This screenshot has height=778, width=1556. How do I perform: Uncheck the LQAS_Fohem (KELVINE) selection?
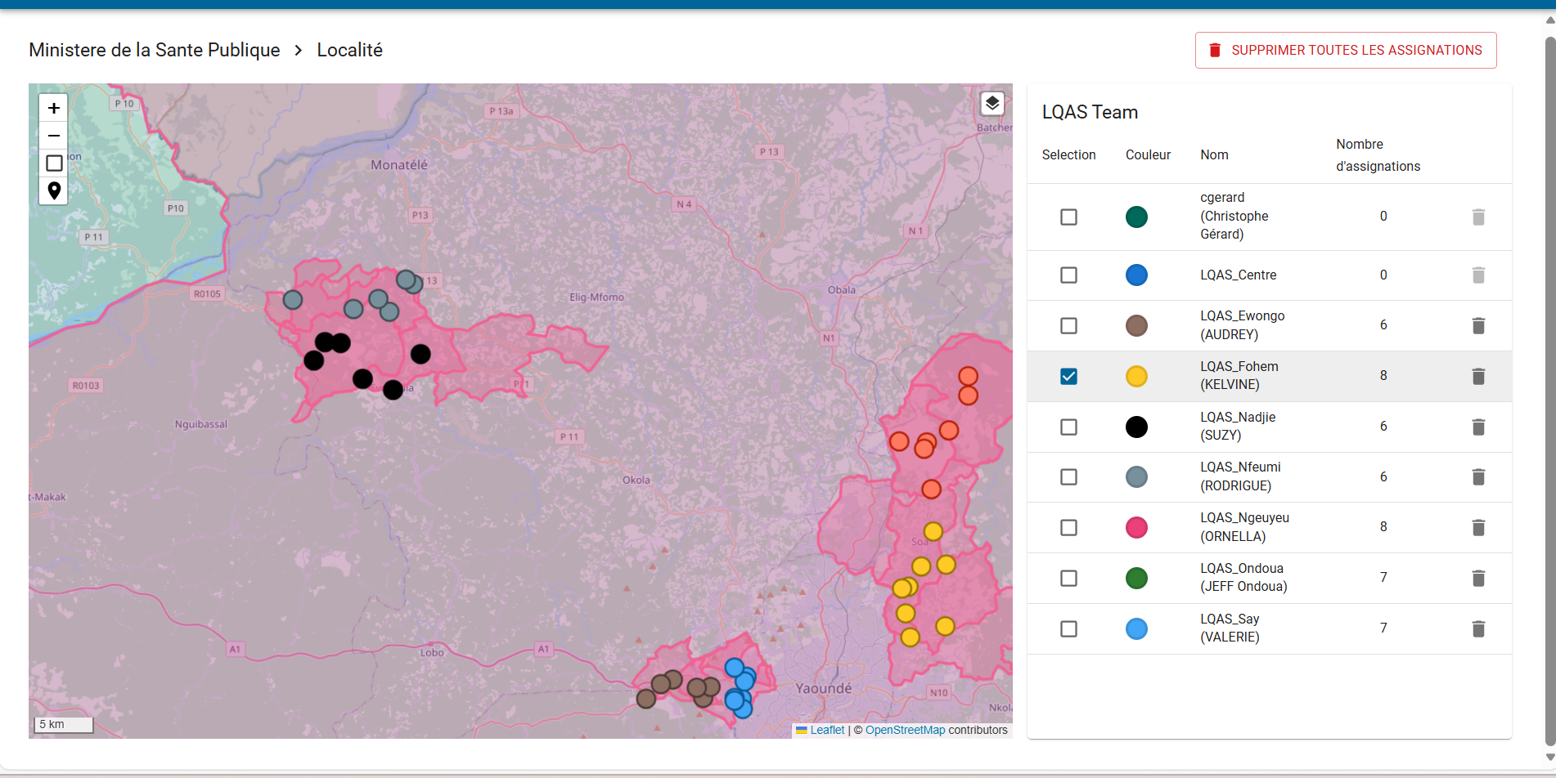tap(1068, 376)
